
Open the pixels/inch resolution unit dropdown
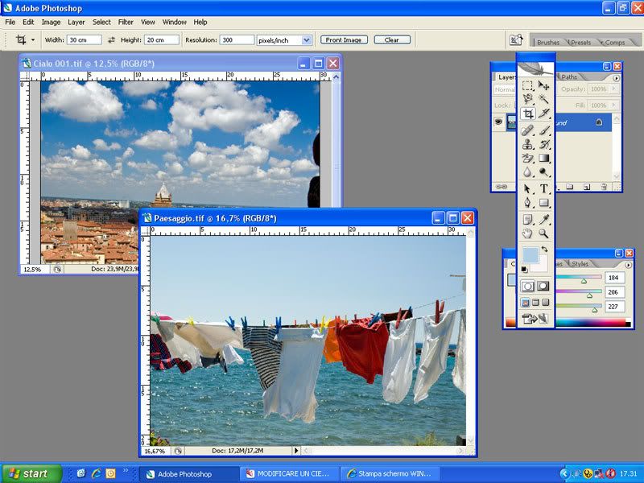(x=307, y=39)
